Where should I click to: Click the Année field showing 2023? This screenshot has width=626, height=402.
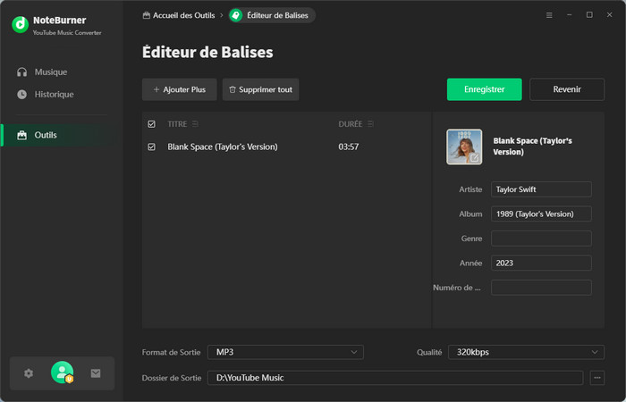click(541, 263)
